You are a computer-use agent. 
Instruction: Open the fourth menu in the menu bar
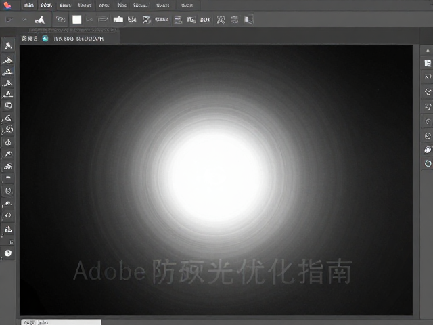[x=85, y=5]
